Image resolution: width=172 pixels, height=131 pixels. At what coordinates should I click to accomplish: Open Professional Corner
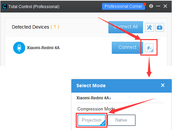point(124,6)
